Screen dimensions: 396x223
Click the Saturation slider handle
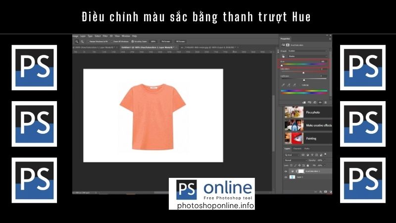pos(303,73)
